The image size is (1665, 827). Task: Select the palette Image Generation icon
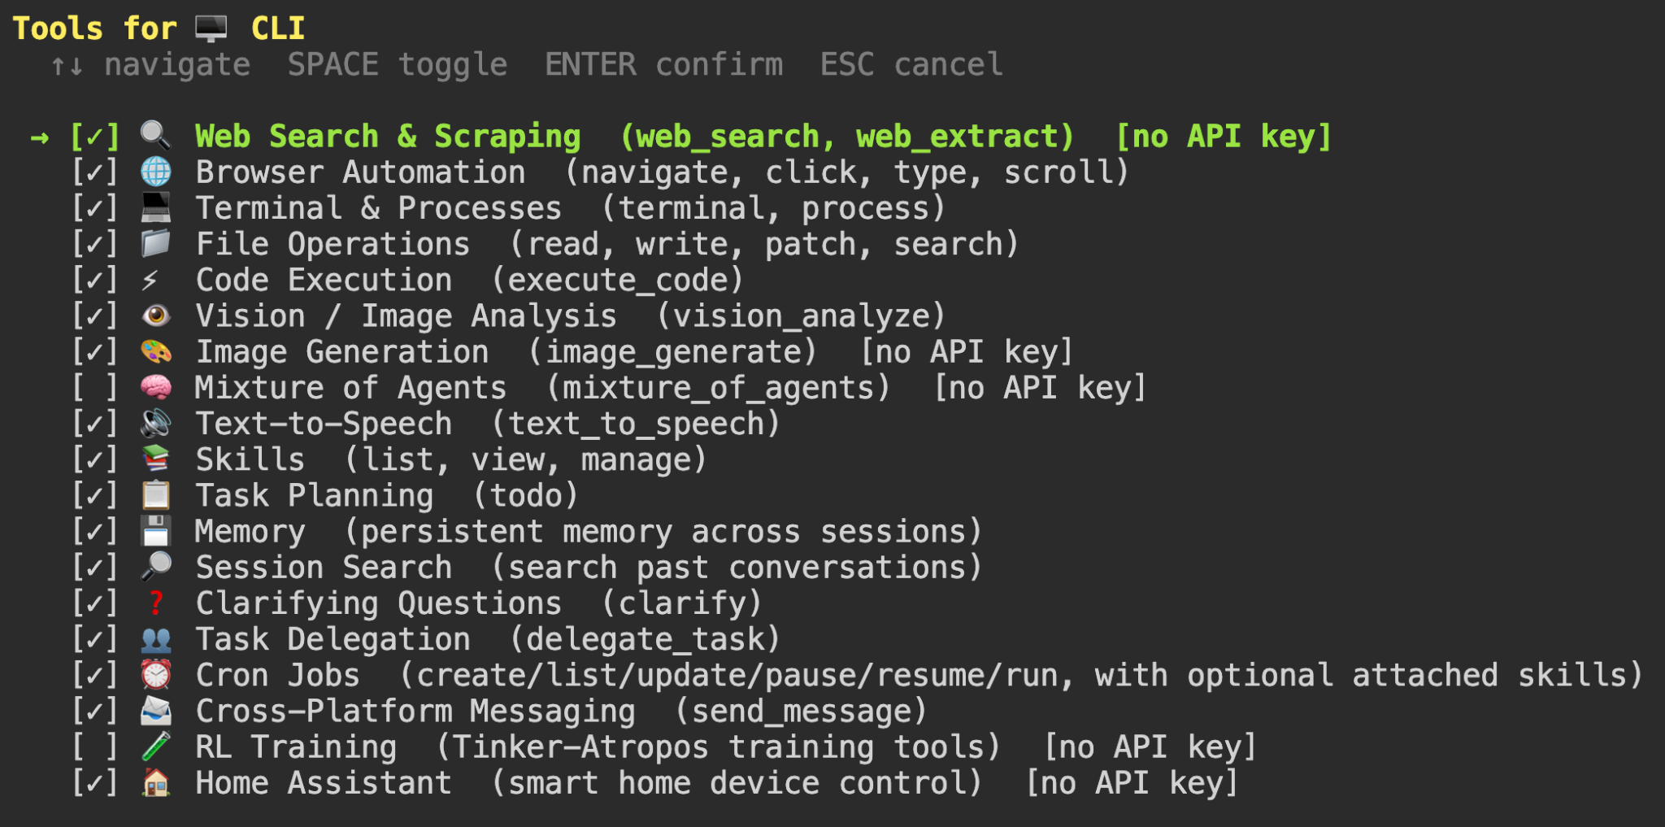157,351
